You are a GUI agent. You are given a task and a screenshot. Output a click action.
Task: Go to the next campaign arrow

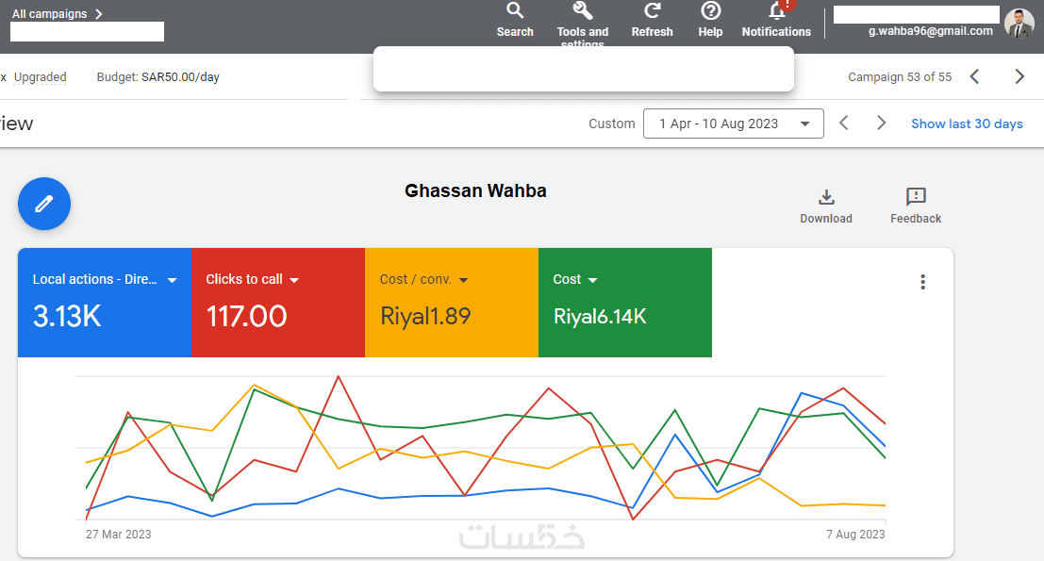(1019, 77)
